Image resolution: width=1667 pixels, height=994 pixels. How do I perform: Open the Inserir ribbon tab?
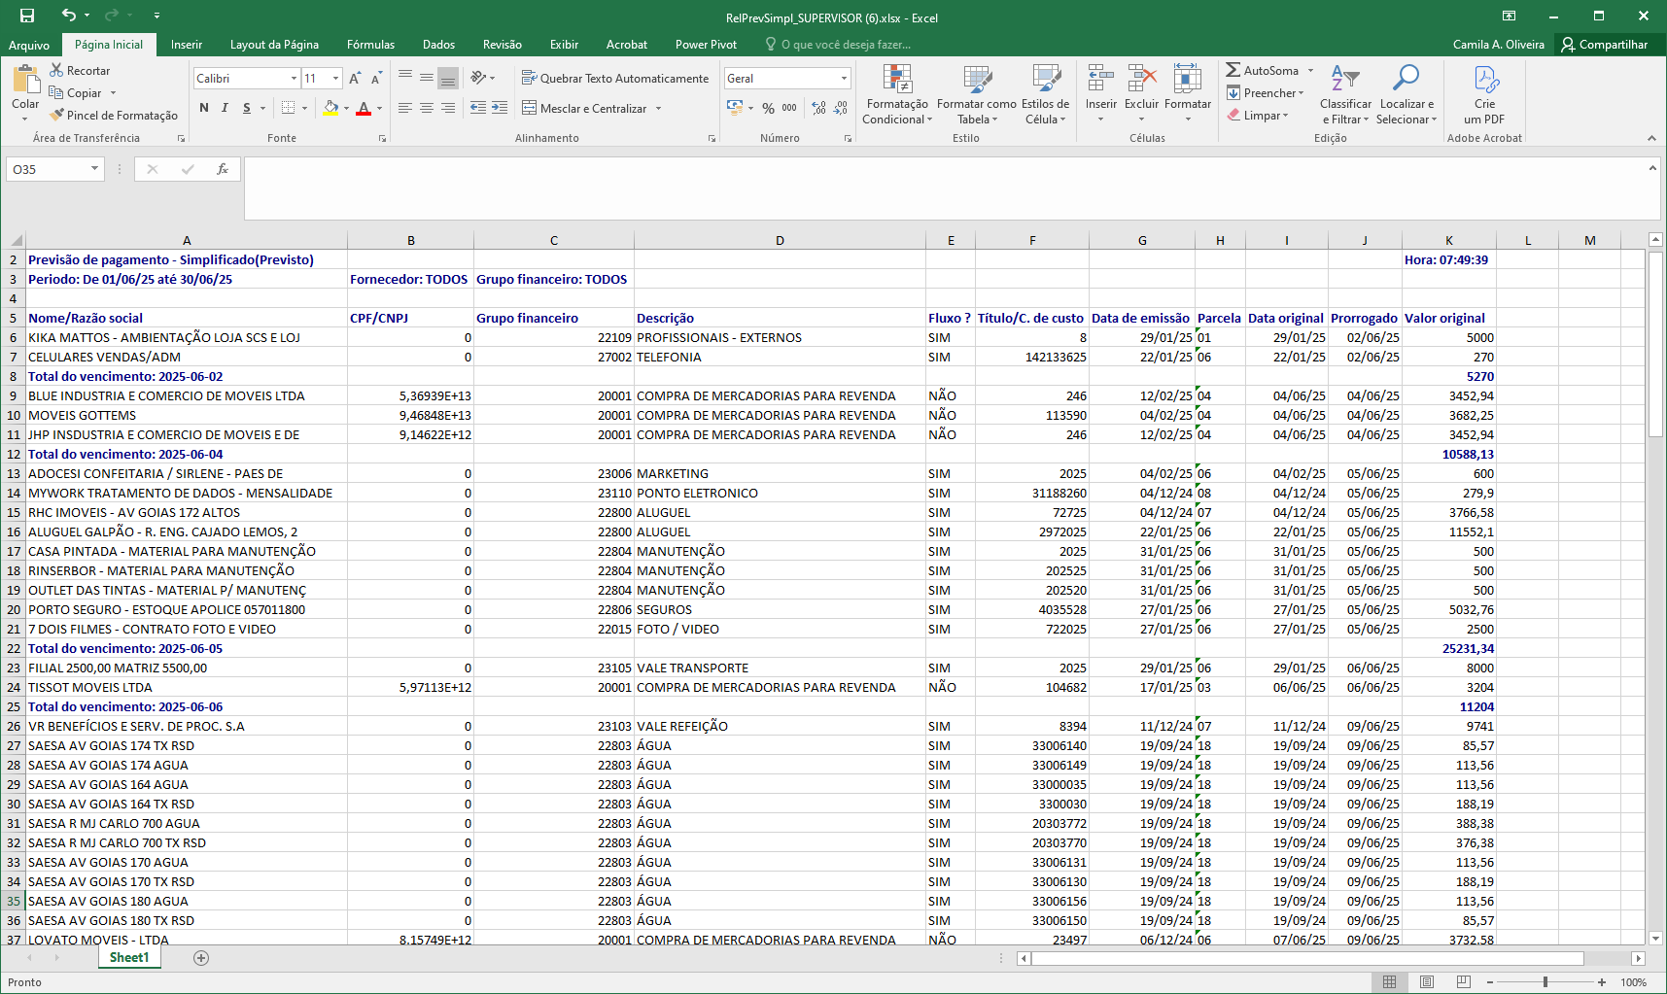pos(187,45)
